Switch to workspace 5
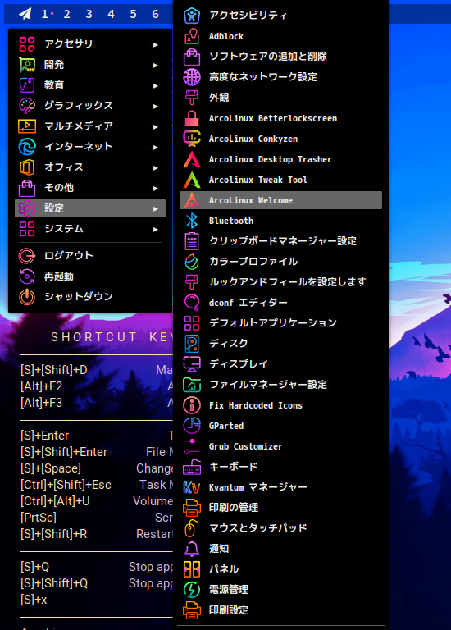The width and height of the screenshot is (451, 630). 133,15
